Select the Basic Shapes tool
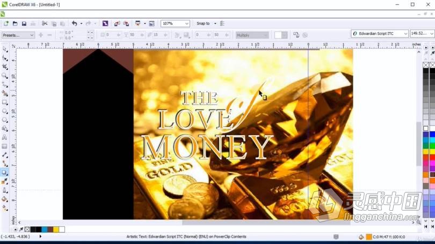This screenshot has width=435, height=244. click(5, 129)
